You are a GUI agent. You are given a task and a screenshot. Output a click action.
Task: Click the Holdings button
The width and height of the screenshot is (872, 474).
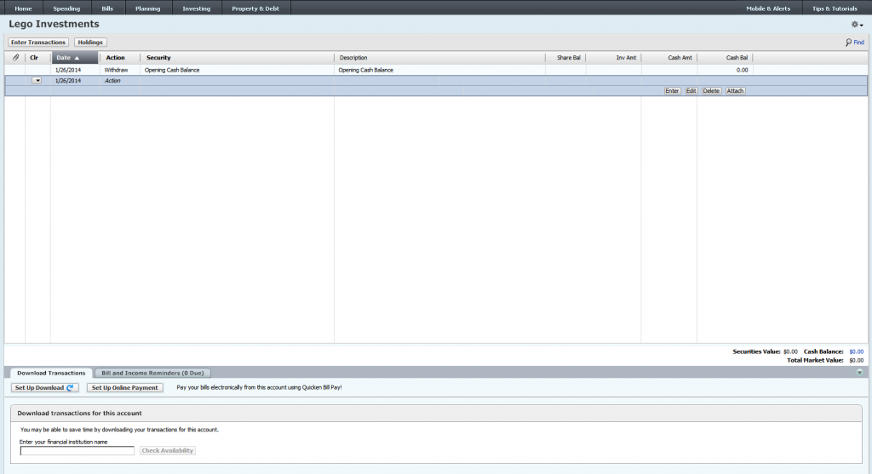click(90, 43)
